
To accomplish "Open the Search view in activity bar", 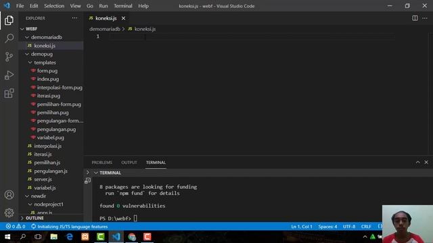I will [x=9, y=38].
